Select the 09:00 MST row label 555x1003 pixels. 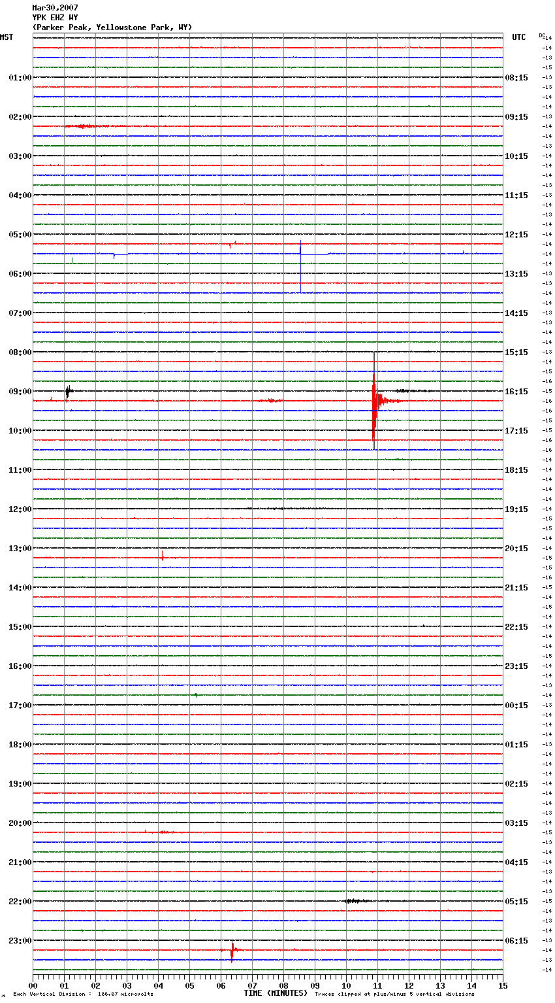click(x=20, y=392)
